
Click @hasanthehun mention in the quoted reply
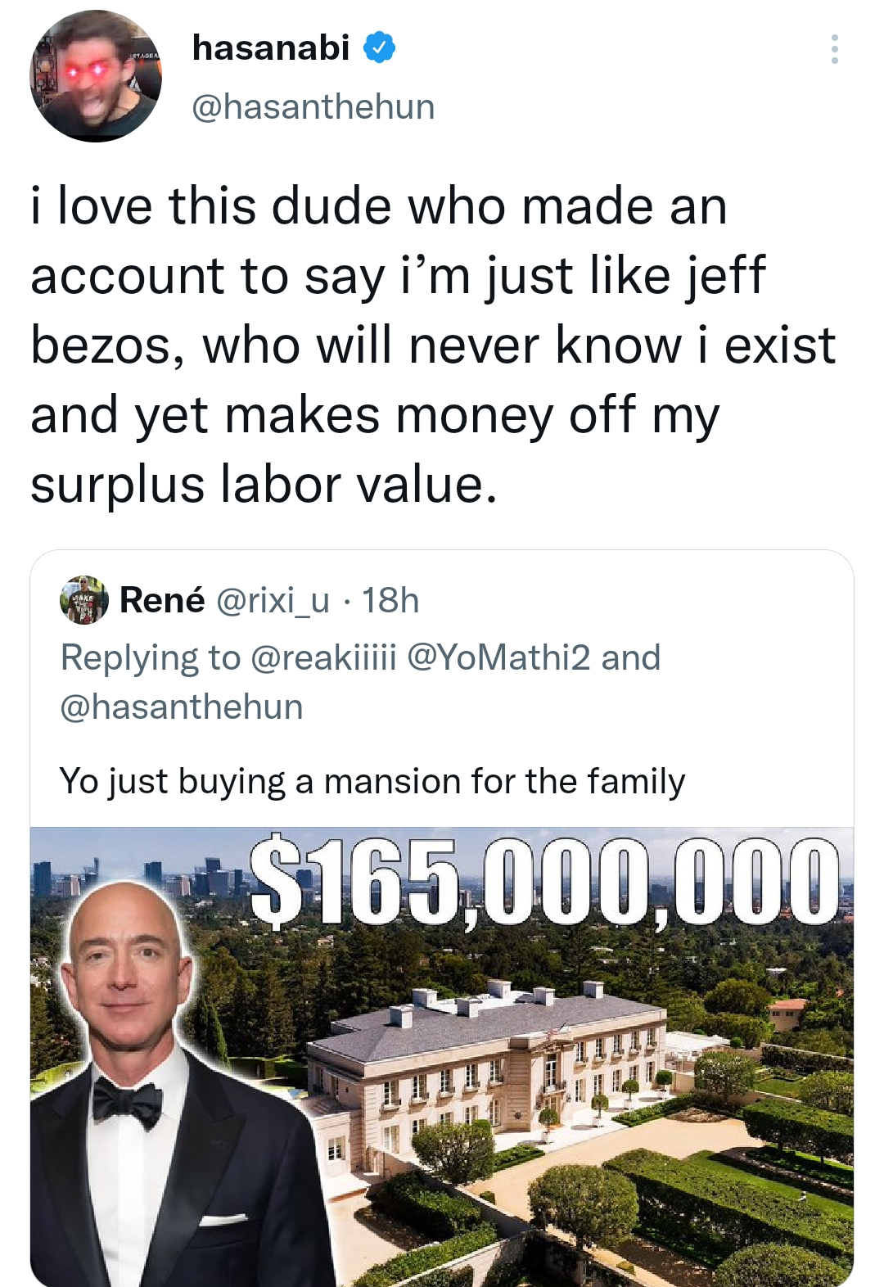[x=181, y=707]
